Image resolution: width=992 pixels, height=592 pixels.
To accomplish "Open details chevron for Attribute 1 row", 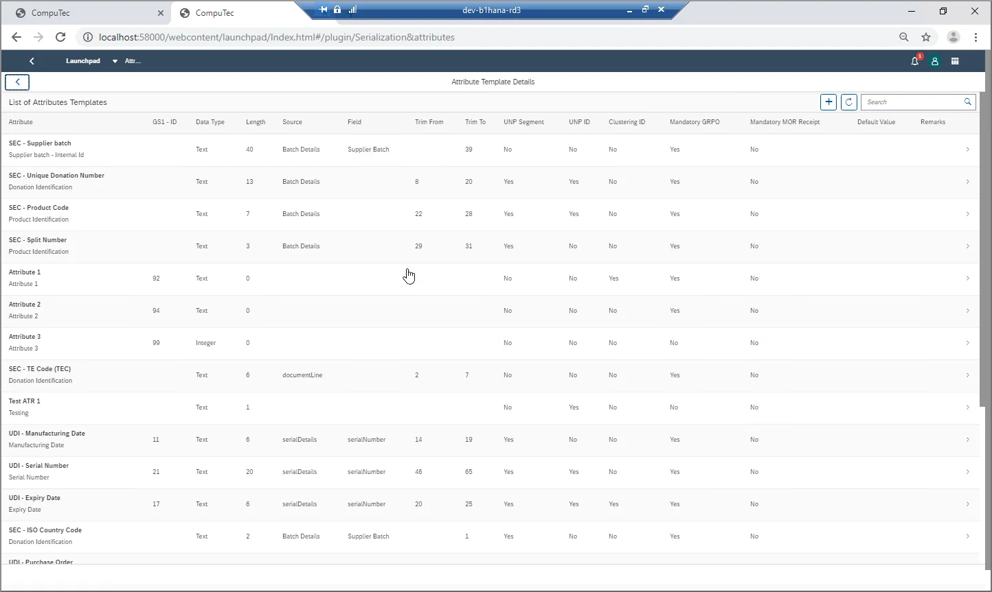I will click(x=967, y=279).
